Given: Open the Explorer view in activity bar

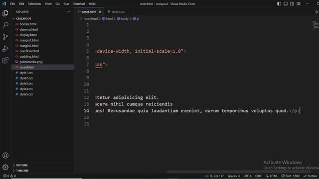Looking at the screenshot, I should (5, 13).
